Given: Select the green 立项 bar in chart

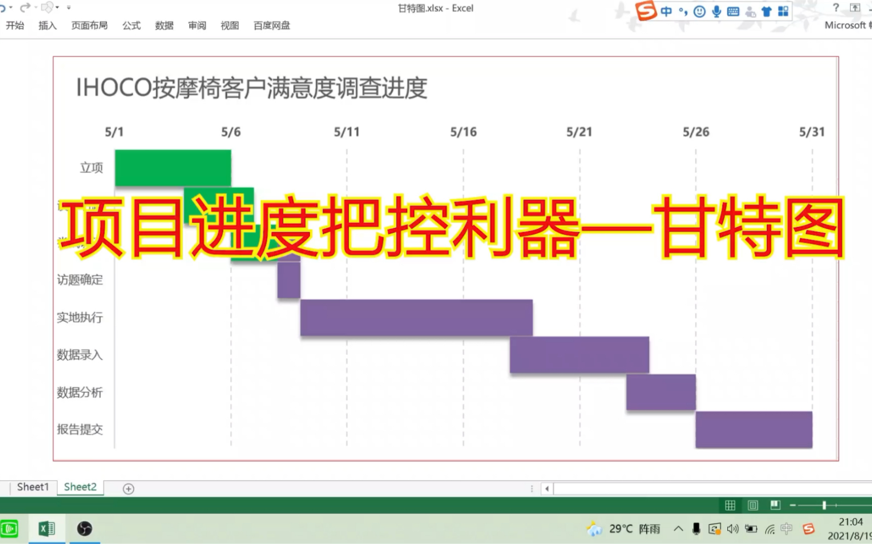Looking at the screenshot, I should pyautogui.click(x=173, y=167).
